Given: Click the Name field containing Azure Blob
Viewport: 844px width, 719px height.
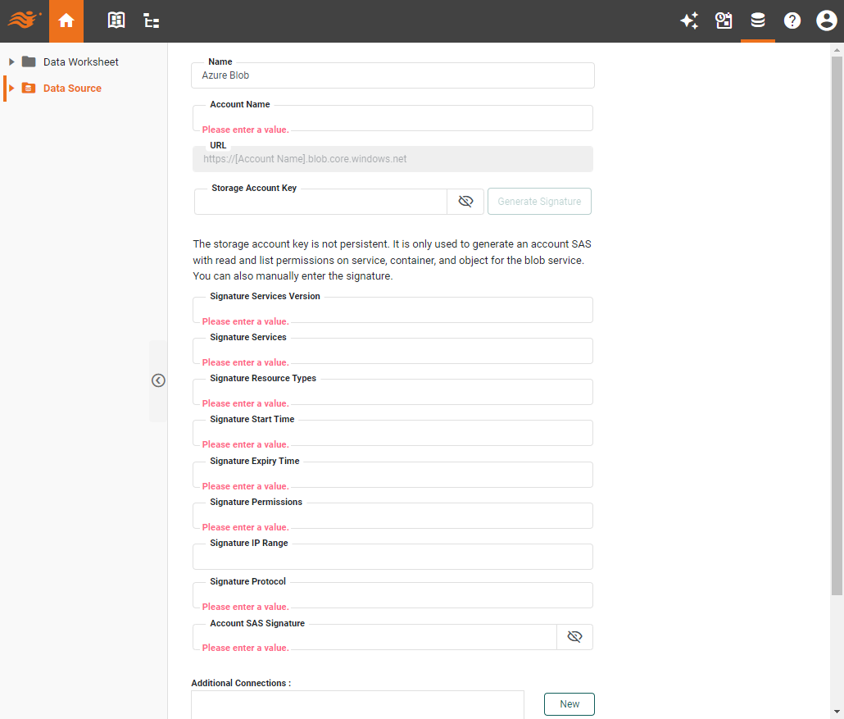Looking at the screenshot, I should click(x=393, y=75).
